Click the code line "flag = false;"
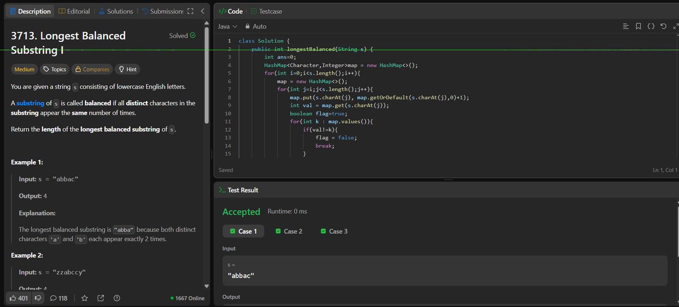 (337, 137)
